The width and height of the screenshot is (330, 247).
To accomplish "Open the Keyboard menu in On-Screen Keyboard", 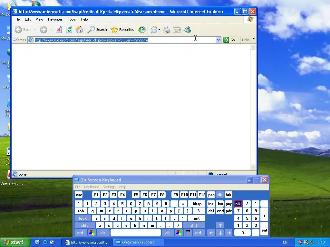I will click(92, 187).
